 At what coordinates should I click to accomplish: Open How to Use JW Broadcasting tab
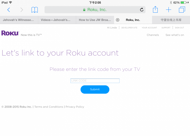point(95,20)
